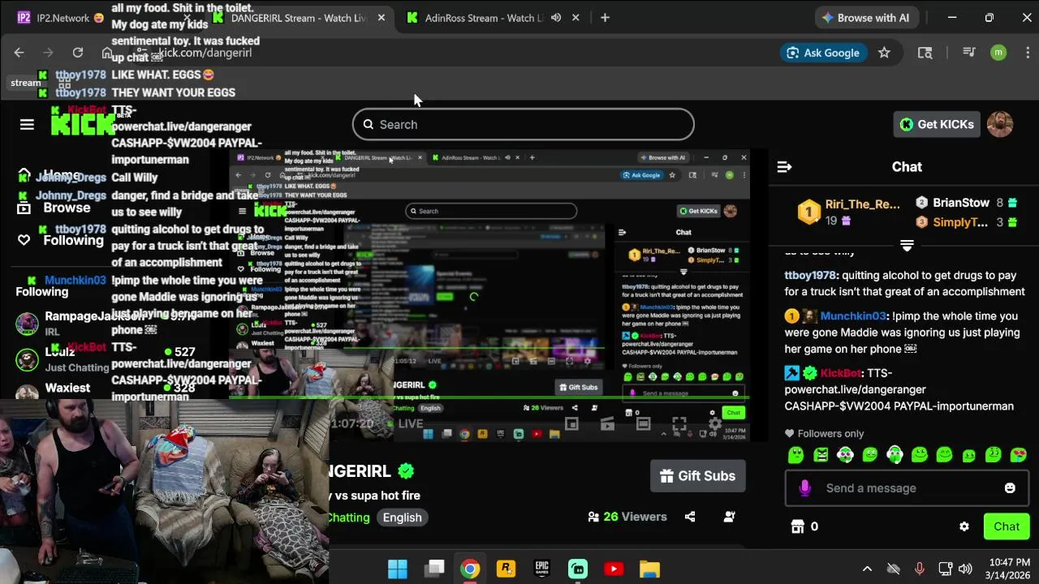Open the Kick hamburger sidebar menu

(x=27, y=124)
